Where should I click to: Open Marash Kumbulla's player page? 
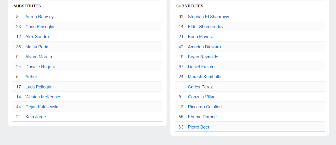point(205,77)
